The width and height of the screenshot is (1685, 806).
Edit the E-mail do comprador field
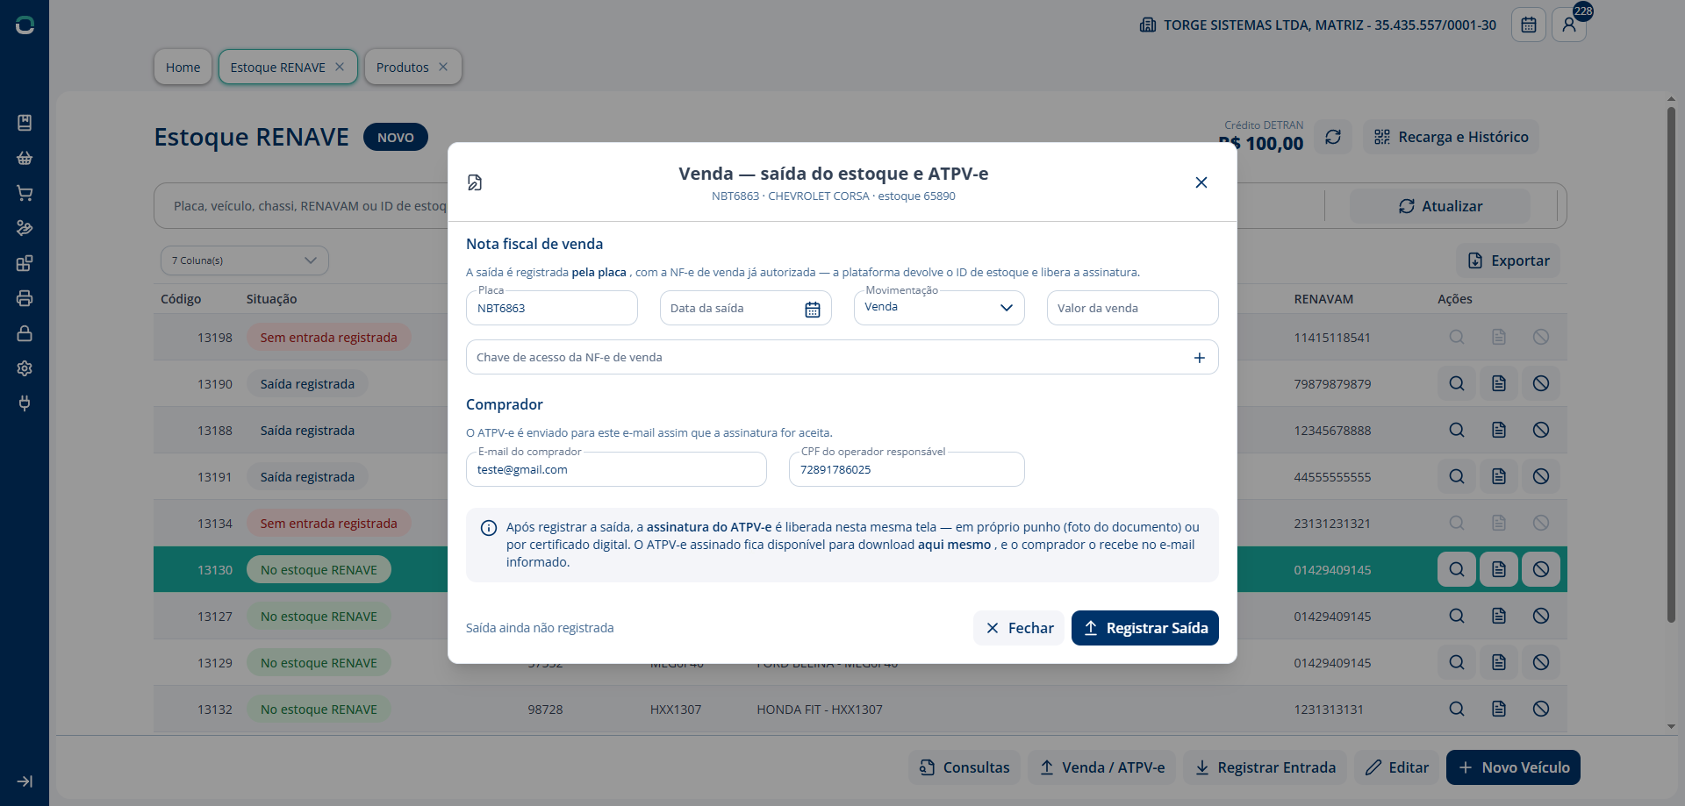616,469
